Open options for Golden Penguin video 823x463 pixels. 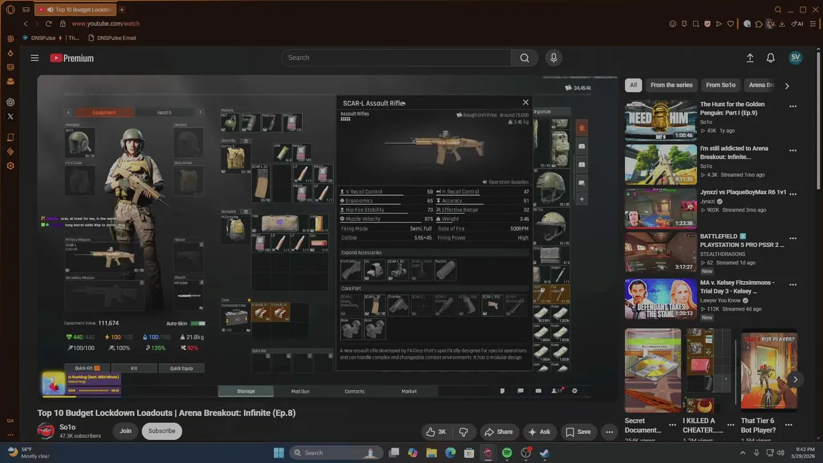(x=793, y=107)
